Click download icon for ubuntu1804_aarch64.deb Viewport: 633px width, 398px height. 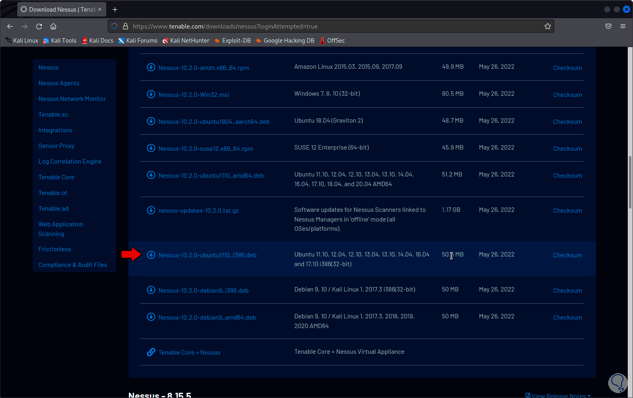pos(151,121)
